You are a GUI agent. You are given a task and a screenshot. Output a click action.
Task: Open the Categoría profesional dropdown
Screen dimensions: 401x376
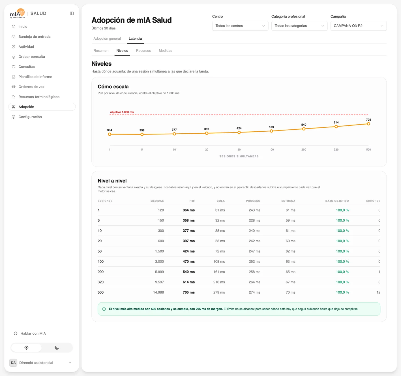point(299,26)
